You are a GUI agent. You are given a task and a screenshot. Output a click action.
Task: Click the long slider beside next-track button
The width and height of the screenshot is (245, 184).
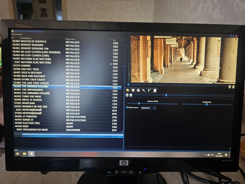coord(184,95)
